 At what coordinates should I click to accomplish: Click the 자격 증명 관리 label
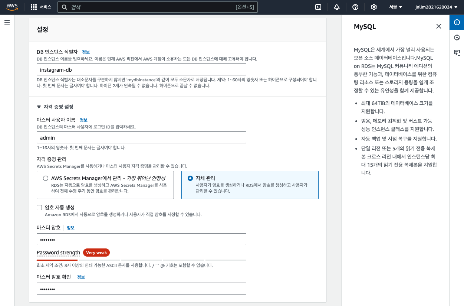(52, 159)
